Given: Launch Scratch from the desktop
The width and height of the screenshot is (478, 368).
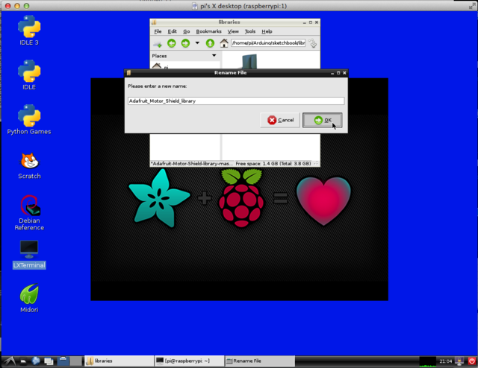Looking at the screenshot, I should pos(29,161).
